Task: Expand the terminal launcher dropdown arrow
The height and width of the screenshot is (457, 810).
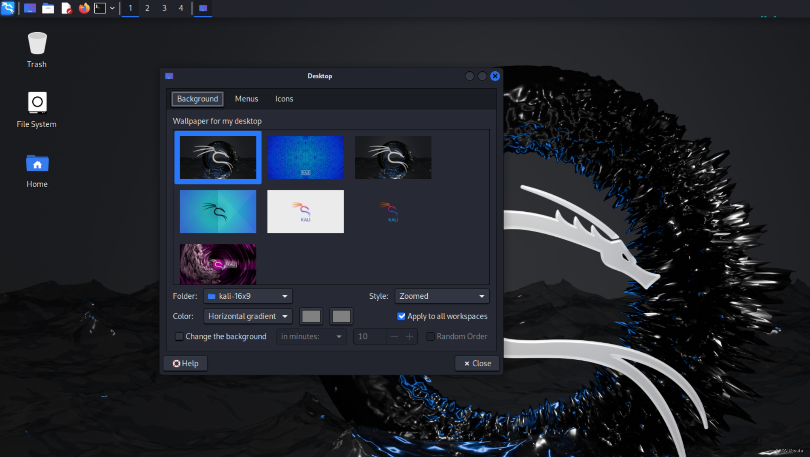Action: tap(113, 8)
